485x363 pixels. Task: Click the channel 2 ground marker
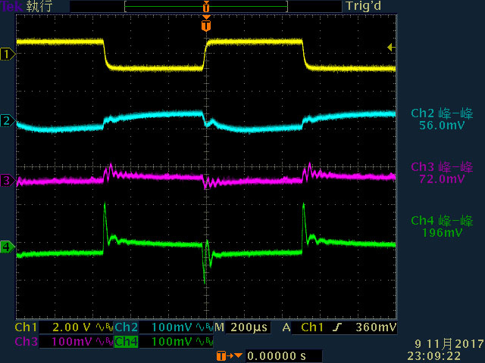[8, 121]
